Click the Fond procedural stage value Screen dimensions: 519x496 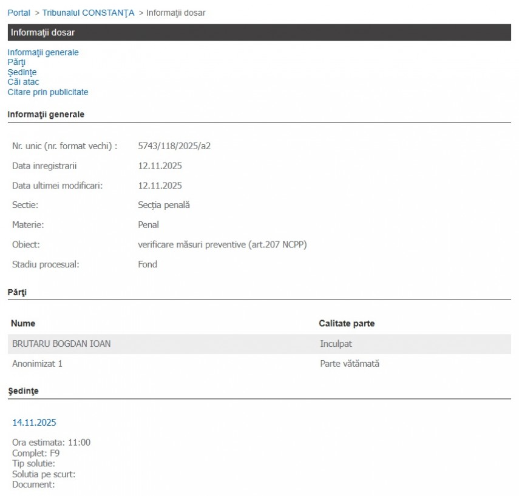(148, 264)
